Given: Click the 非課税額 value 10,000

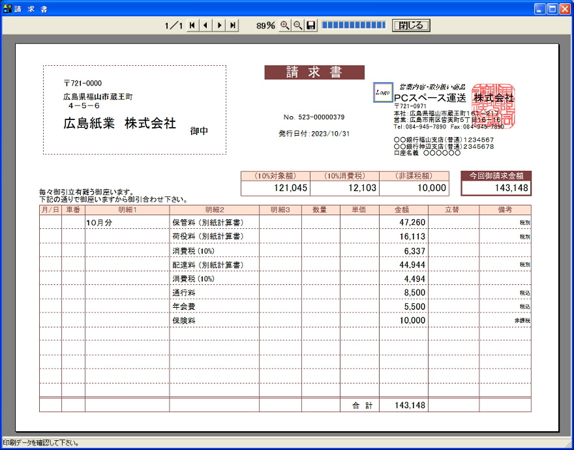Looking at the screenshot, I should [432, 188].
